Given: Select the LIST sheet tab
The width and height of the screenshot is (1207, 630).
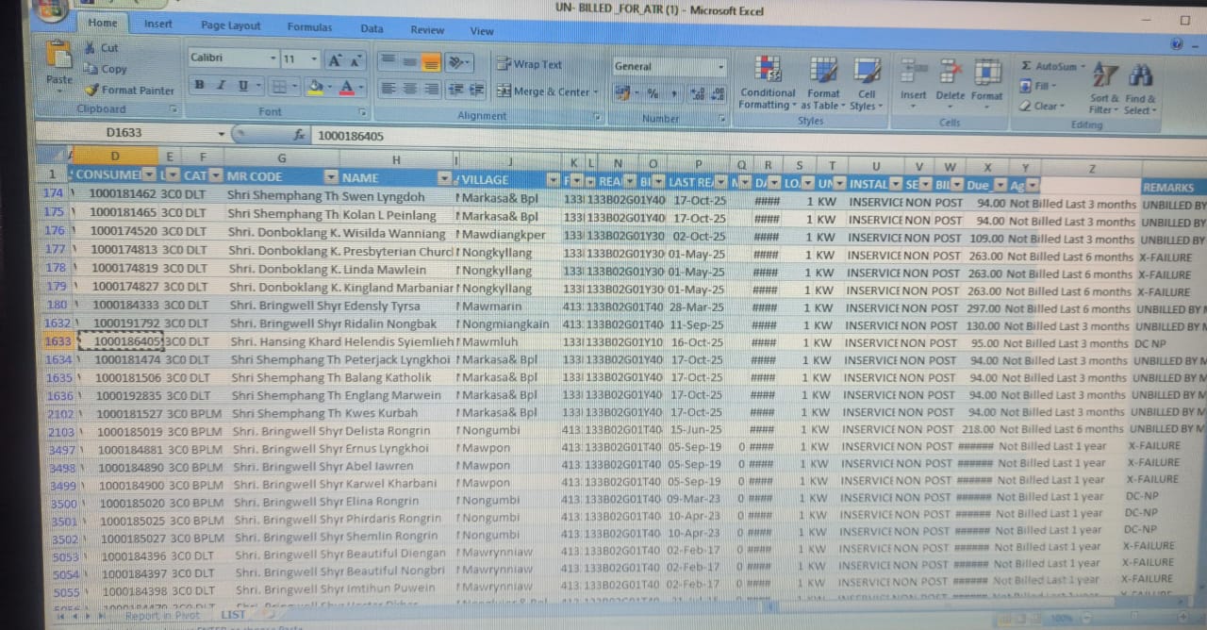Looking at the screenshot, I should point(232,615).
